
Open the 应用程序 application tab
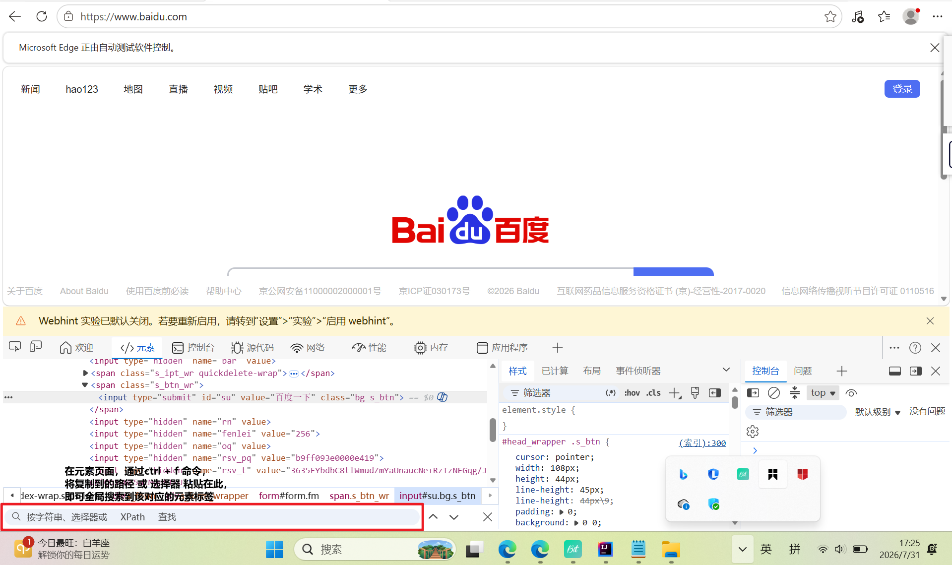[x=502, y=348]
